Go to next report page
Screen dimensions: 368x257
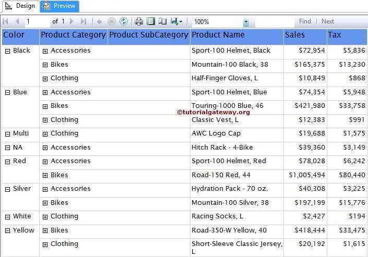pyautogui.click(x=72, y=21)
